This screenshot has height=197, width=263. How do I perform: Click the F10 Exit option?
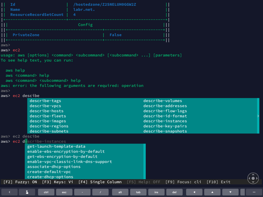(x=218, y=182)
